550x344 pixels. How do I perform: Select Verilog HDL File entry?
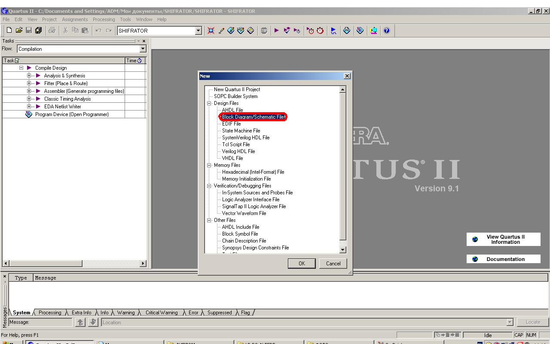click(x=238, y=151)
